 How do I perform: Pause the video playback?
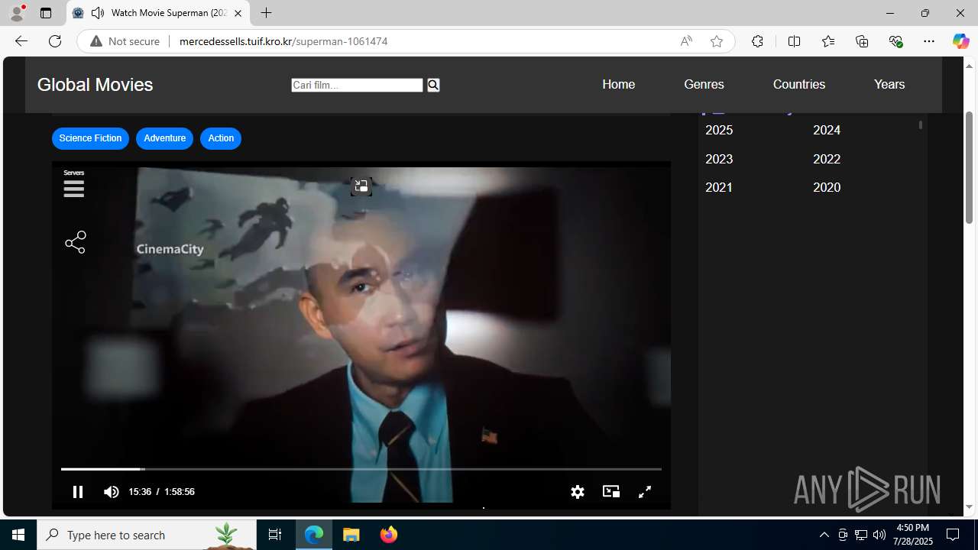pyautogui.click(x=78, y=492)
